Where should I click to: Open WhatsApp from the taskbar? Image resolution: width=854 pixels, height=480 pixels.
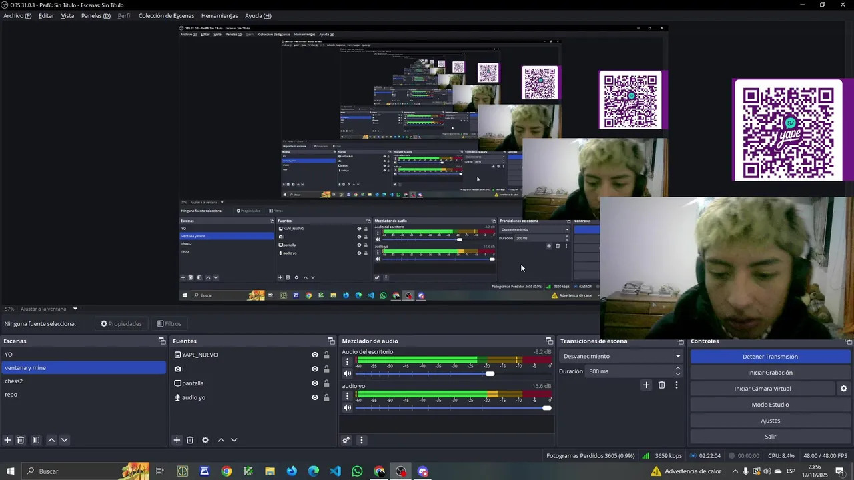pos(357,471)
